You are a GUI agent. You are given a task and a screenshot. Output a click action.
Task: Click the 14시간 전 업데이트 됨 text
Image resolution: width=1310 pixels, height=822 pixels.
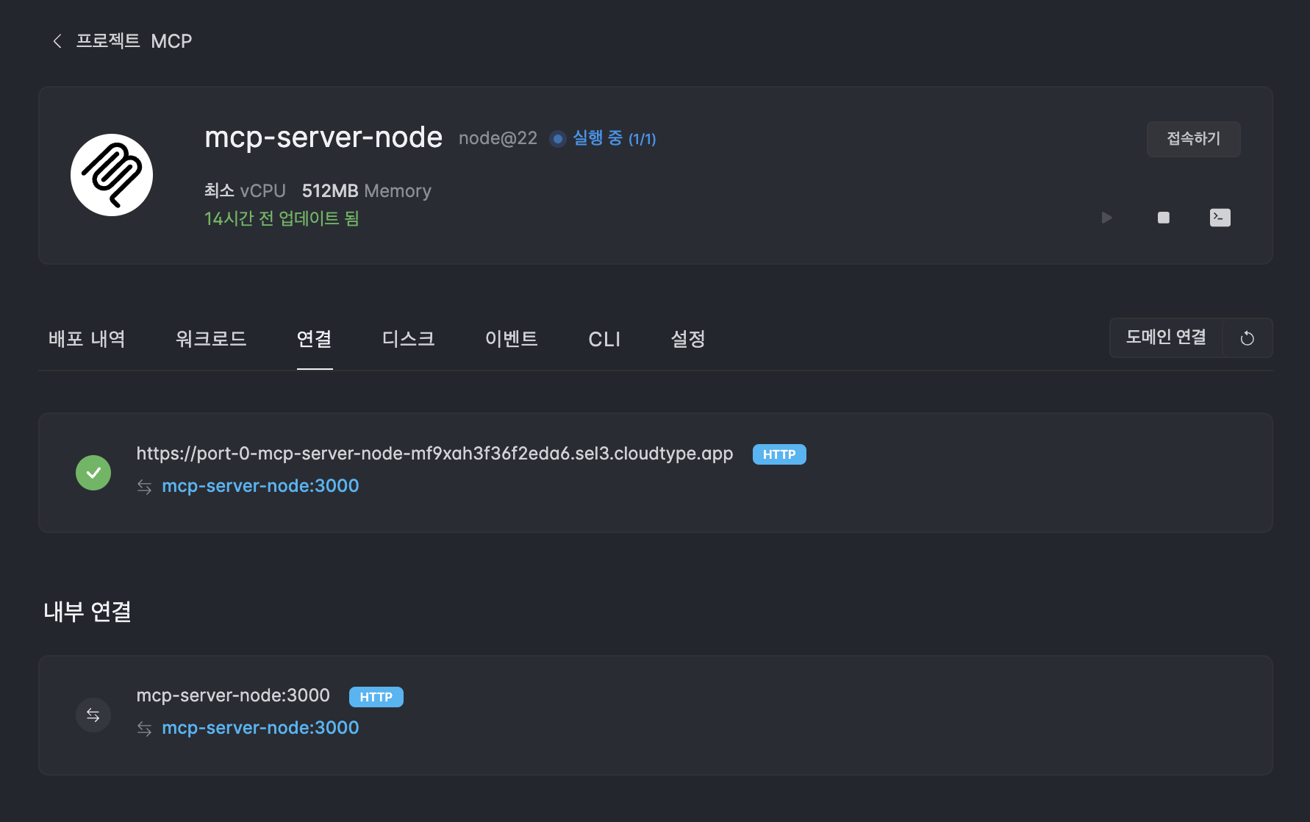tap(282, 218)
